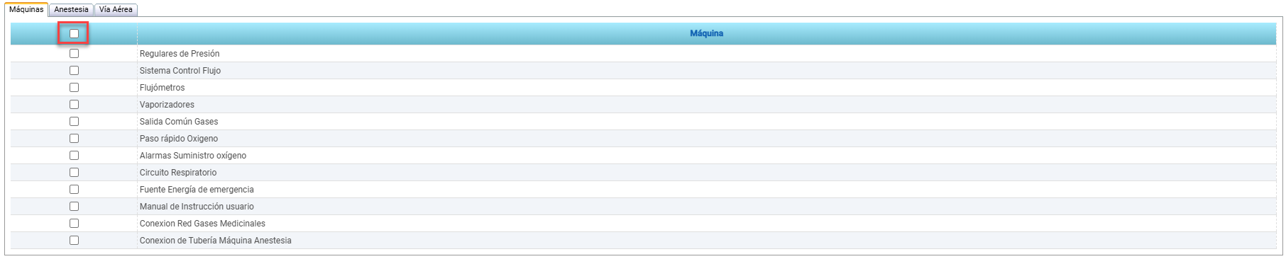Check the Manual de Instrucción usuario checkbox
Viewport: 1286px width, 259px height.
click(74, 206)
